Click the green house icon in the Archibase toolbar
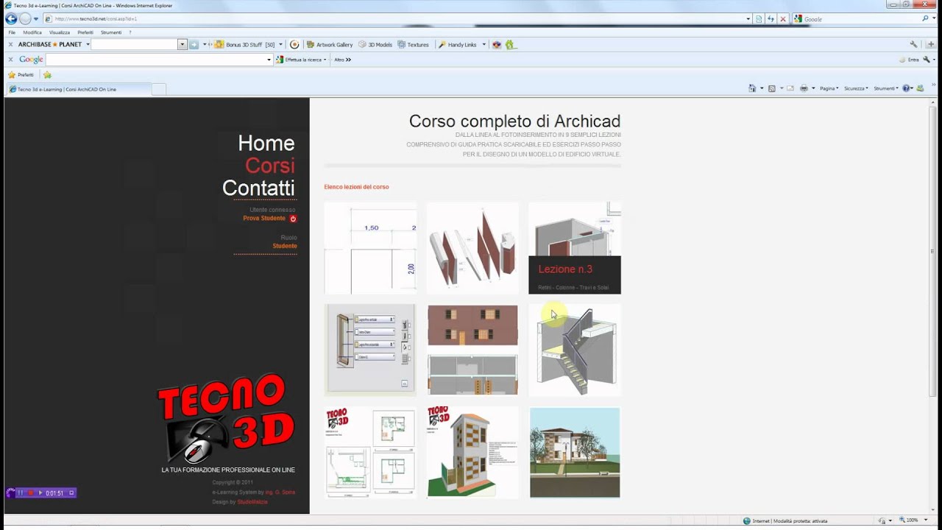This screenshot has width=942, height=530. pyautogui.click(x=509, y=45)
